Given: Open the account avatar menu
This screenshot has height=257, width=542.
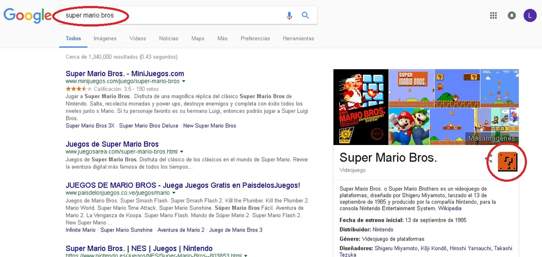Looking at the screenshot, I should pyautogui.click(x=530, y=16).
